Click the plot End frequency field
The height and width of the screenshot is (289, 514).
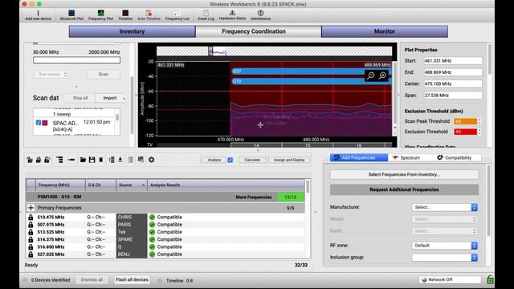click(x=453, y=72)
